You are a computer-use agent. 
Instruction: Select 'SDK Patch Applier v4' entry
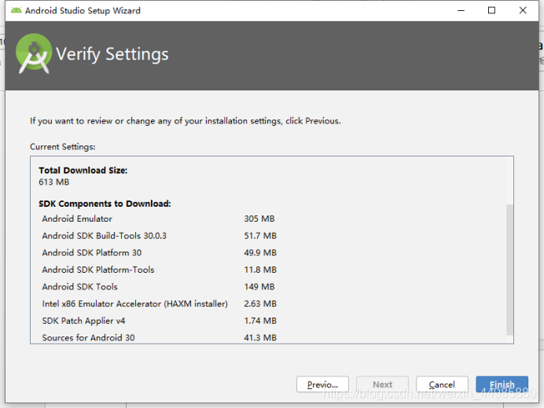click(x=83, y=321)
